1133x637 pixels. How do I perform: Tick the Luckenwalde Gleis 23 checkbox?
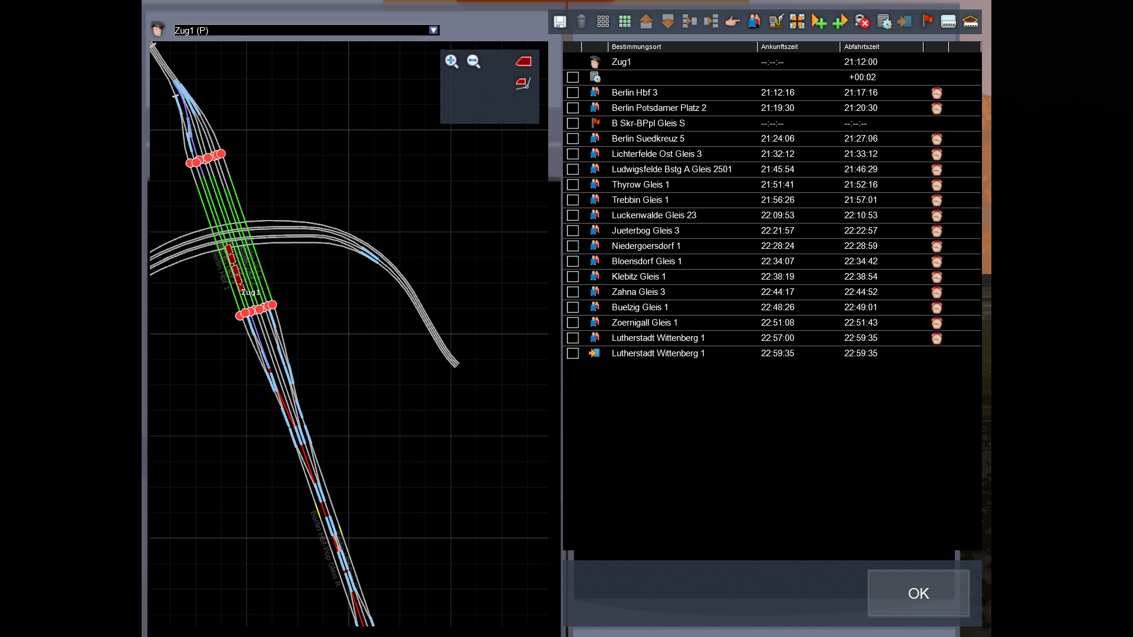[572, 215]
